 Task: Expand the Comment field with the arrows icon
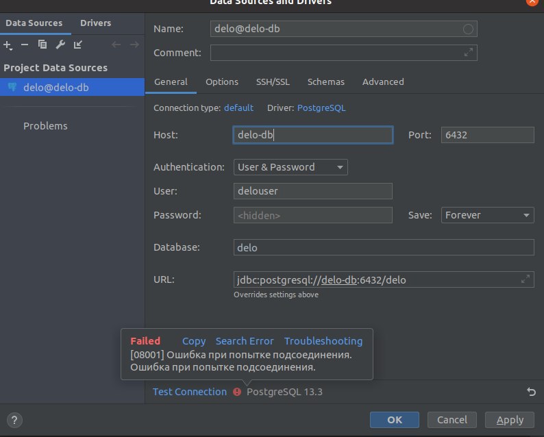coord(469,52)
